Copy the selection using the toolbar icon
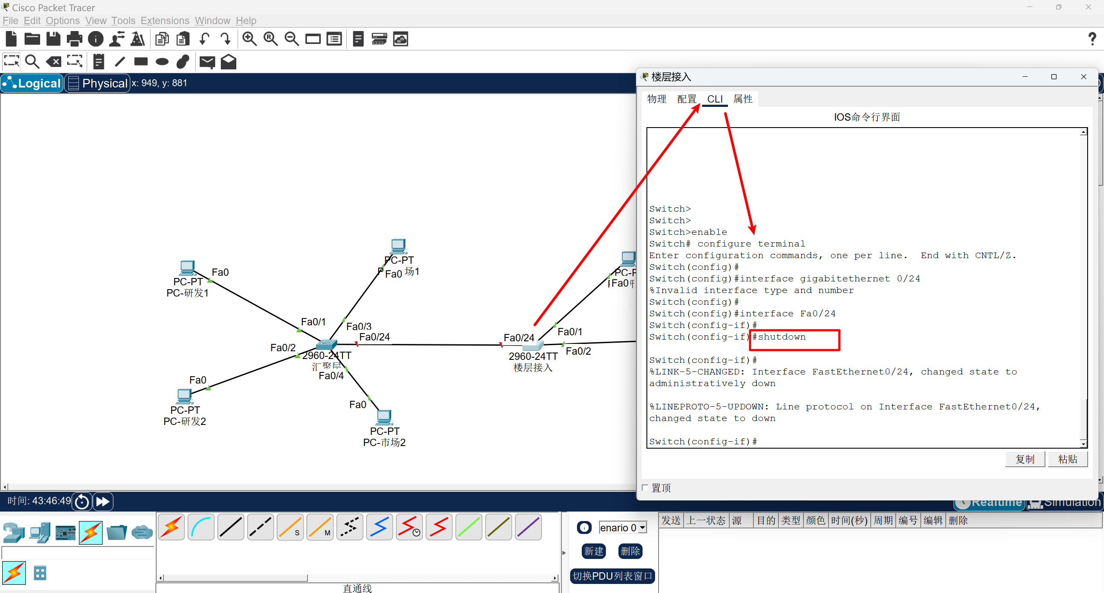Viewport: 1104px width, 593px height. (162, 39)
